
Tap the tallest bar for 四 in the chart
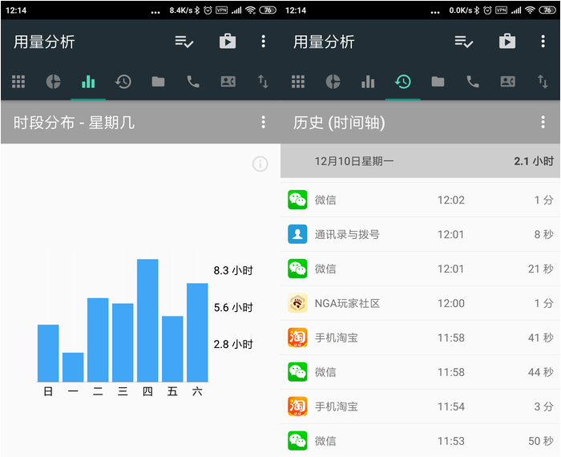[x=147, y=321]
